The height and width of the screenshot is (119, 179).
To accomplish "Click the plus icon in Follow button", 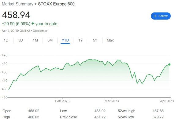I will 155,16.
